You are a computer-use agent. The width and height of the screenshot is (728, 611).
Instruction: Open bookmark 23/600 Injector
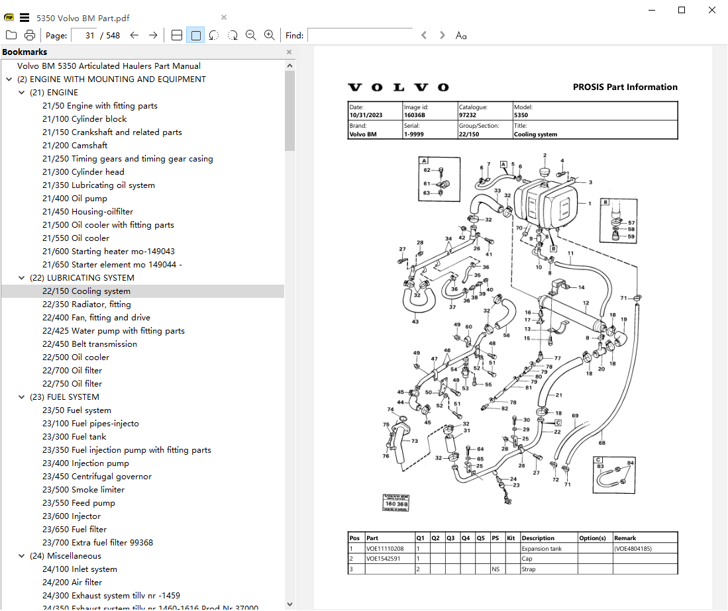point(72,516)
